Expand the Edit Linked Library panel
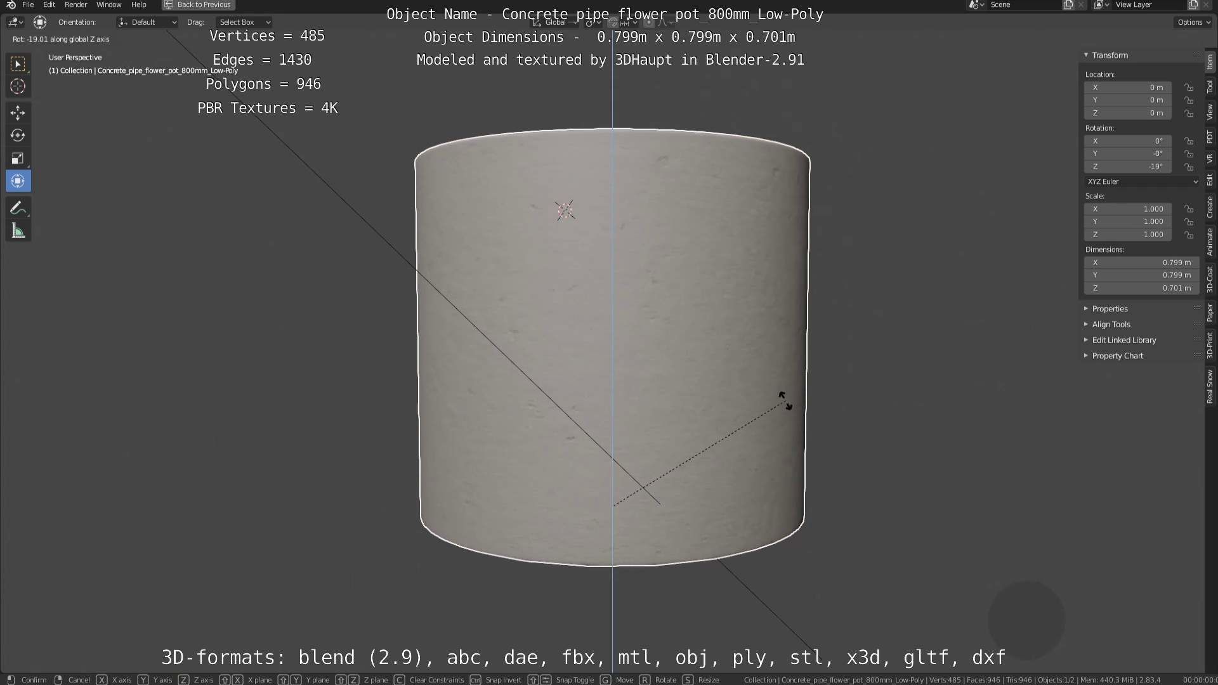Screen dimensions: 1218x685 tap(1086, 340)
